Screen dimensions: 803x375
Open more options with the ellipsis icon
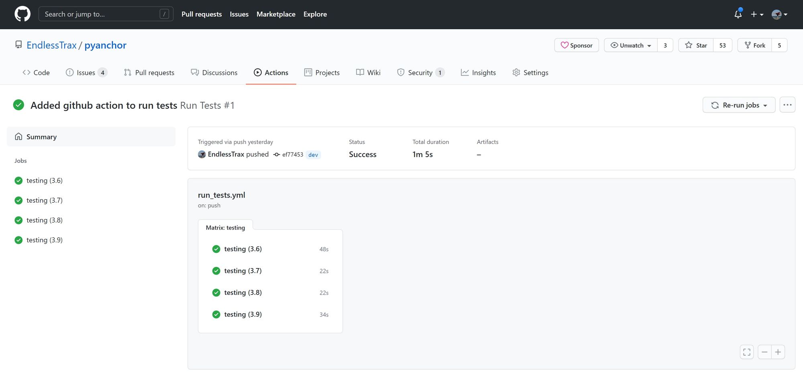787,105
